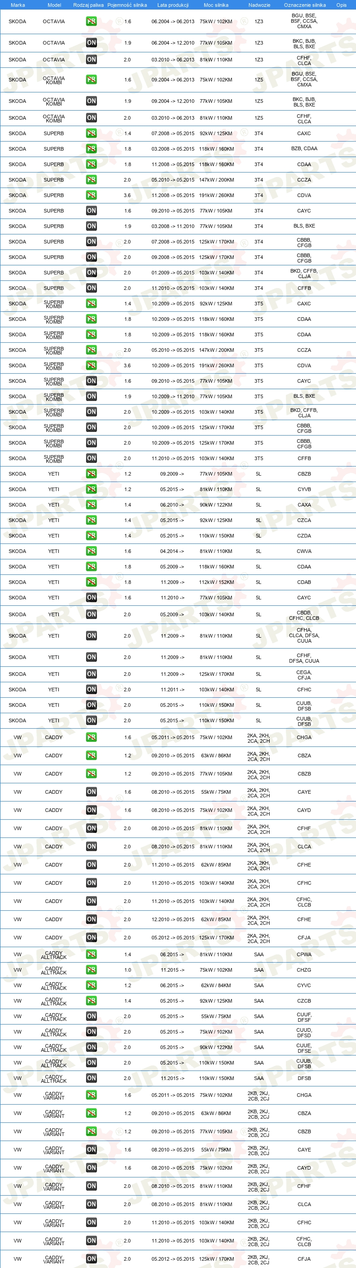
Task: Select the '62kW / 84KM' power cell
Action: (216, 985)
